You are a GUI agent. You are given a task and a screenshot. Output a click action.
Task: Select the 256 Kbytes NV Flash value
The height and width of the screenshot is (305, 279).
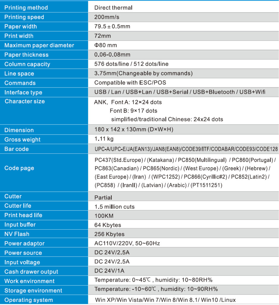109,234
